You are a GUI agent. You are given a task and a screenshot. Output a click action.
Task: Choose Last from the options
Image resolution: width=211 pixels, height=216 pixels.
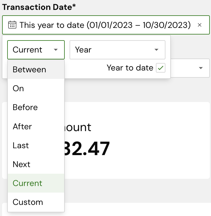(21, 145)
